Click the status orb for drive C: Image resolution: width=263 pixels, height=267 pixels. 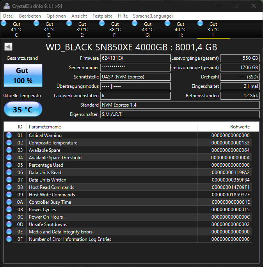tap(4, 23)
